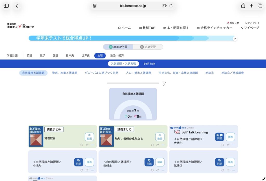Open 本 動画 for 地理総合
This screenshot has height=181, width=266.
tap(89, 137)
